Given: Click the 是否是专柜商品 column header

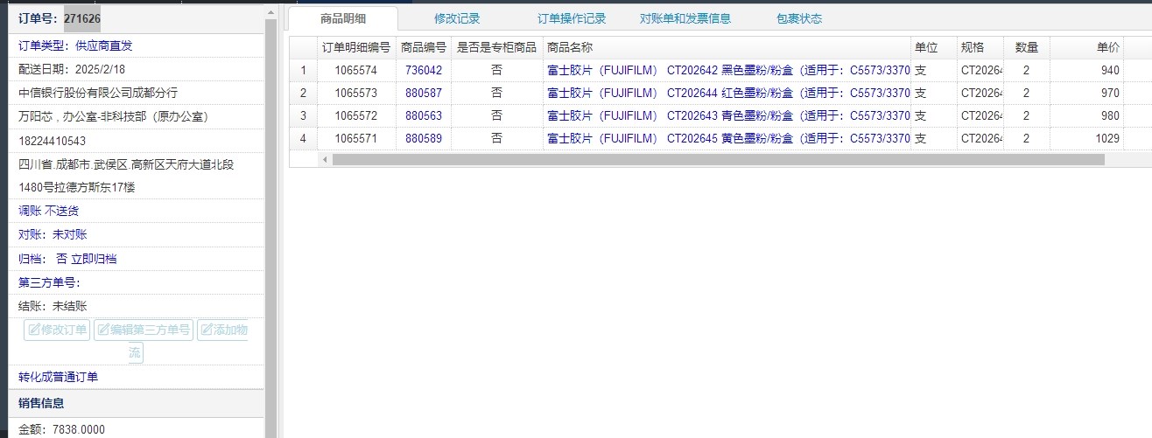Looking at the screenshot, I should pyautogui.click(x=497, y=47).
